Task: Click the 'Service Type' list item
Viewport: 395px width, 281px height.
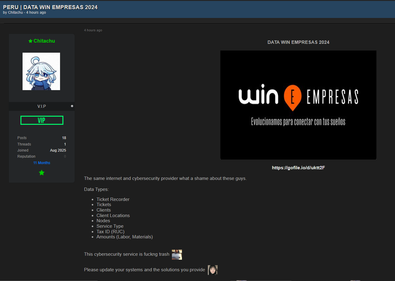Action: point(110,226)
